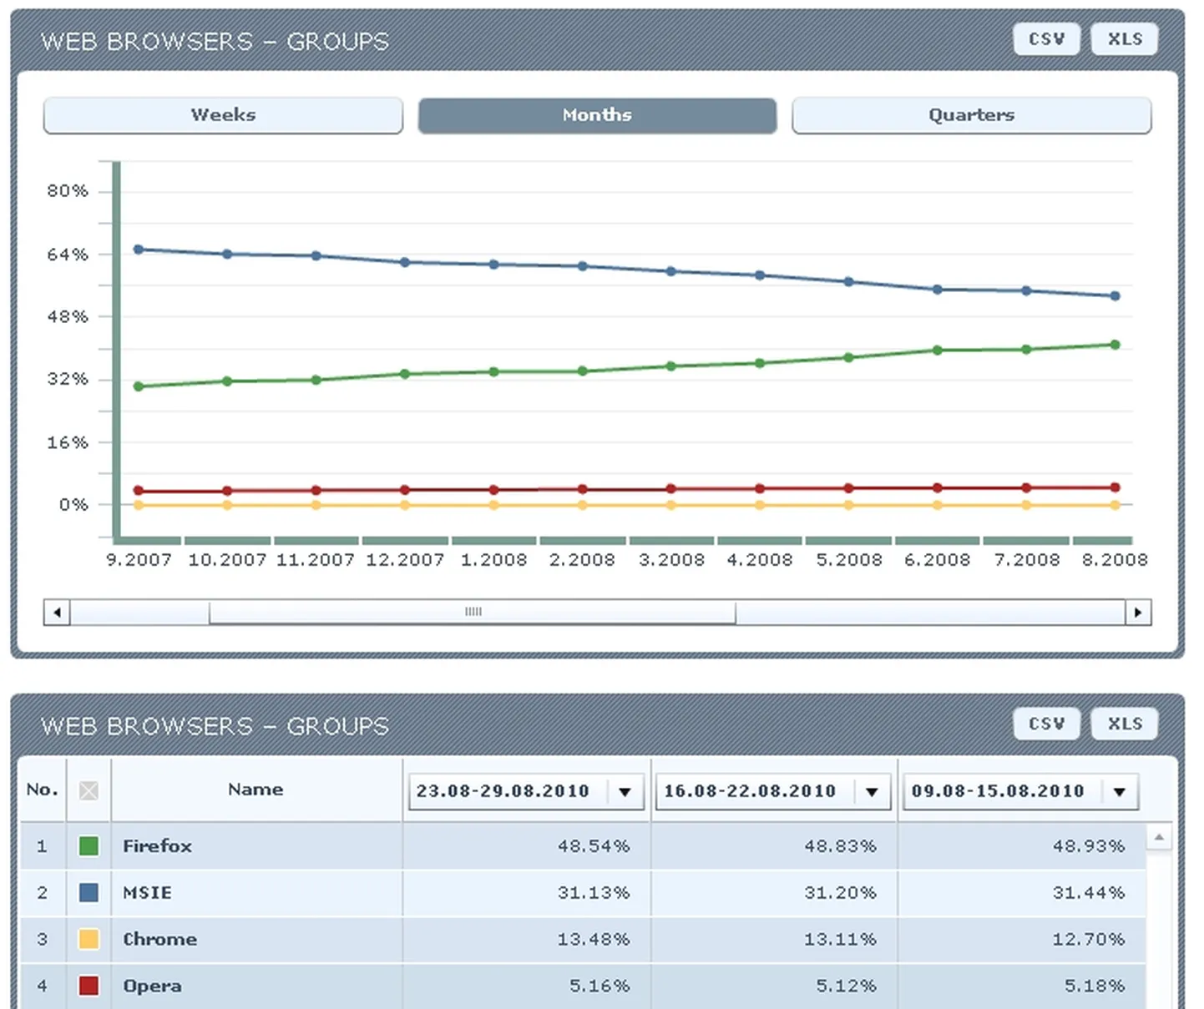Image resolution: width=1204 pixels, height=1009 pixels.
Task: Switch chart view to Quarters
Action: tap(971, 115)
